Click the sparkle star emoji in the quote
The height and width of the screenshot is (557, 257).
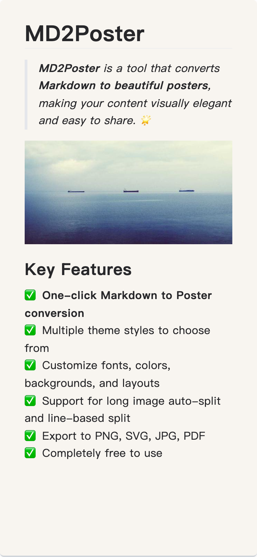point(146,120)
